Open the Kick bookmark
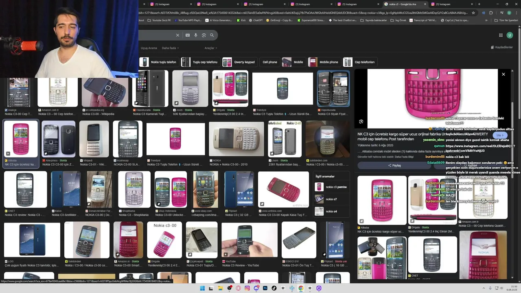The width and height of the screenshot is (521, 293). pyautogui.click(x=241, y=20)
